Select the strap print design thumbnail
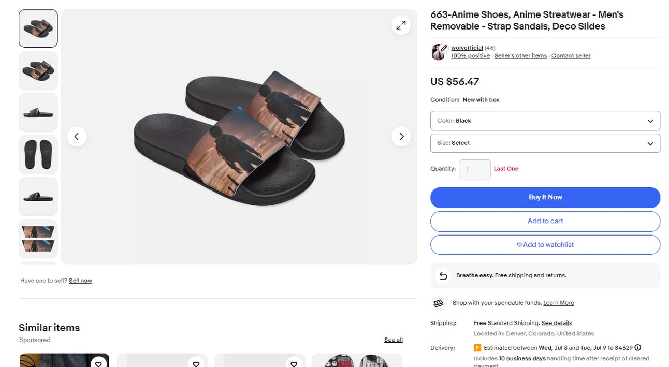The image size is (669, 367). [x=38, y=239]
